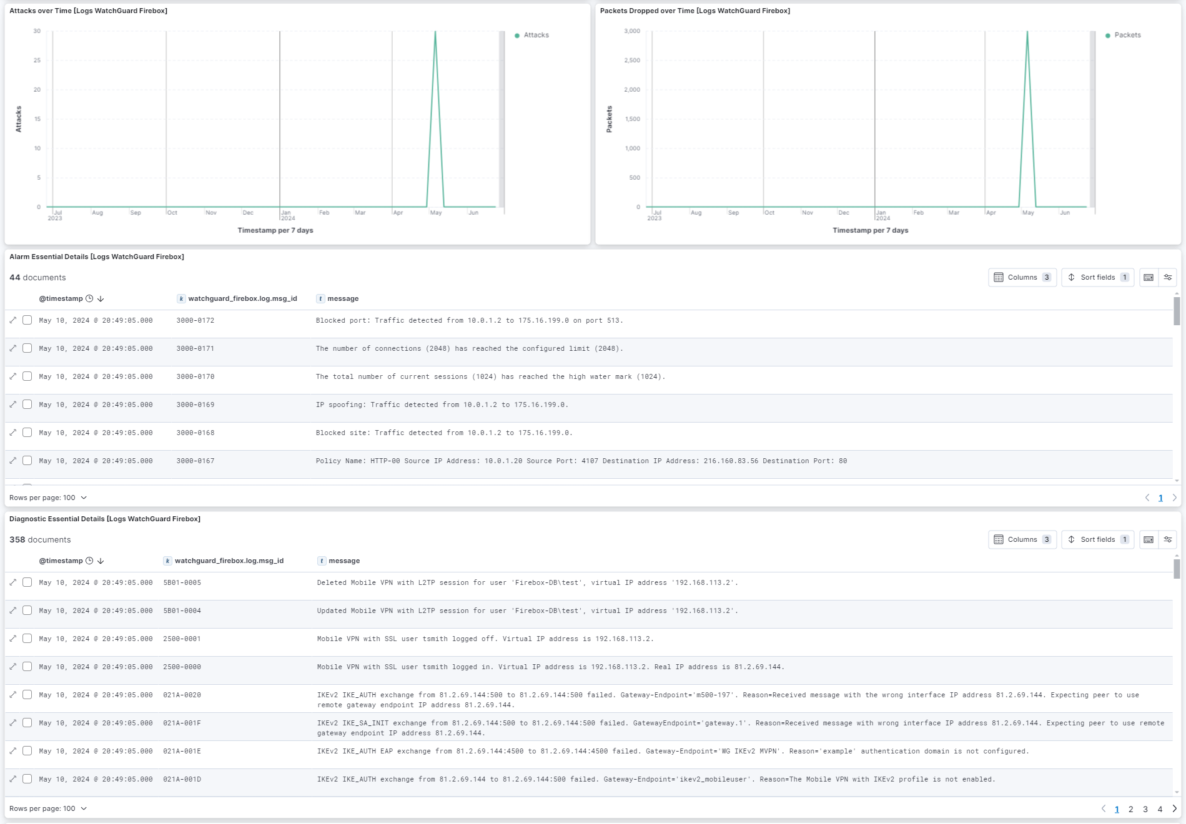Click the keyword field icon beside watchguard_firebox.log.msg_id
This screenshot has width=1186, height=824.
[181, 298]
